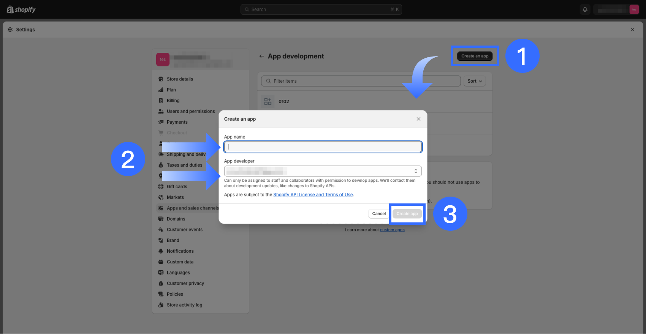Go back from App development
The height and width of the screenshot is (334, 646).
point(261,56)
